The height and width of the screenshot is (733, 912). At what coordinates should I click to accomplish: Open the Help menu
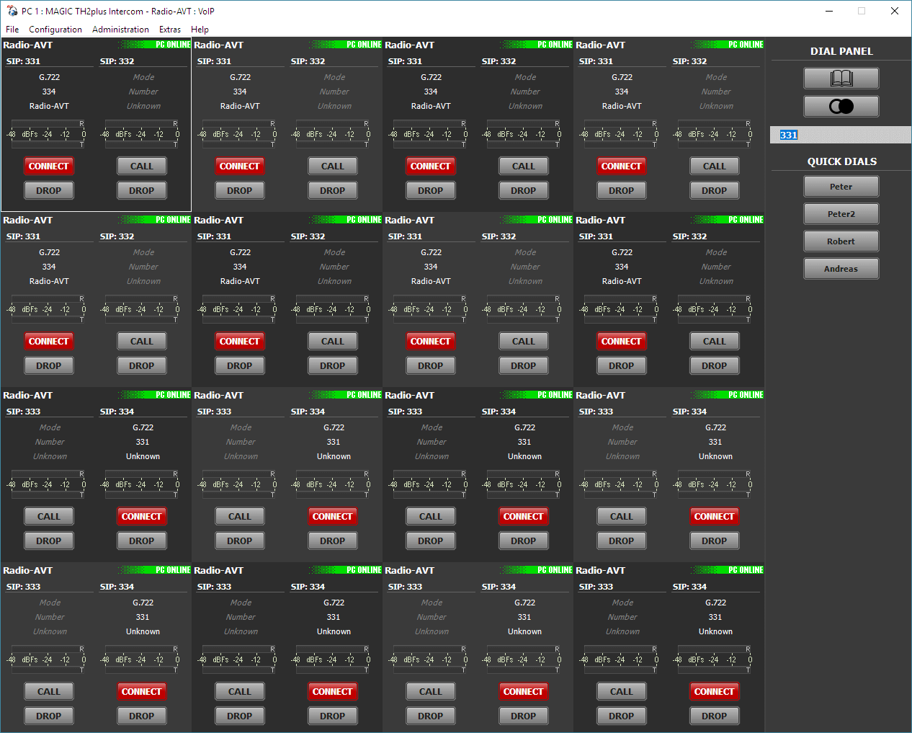pyautogui.click(x=200, y=30)
